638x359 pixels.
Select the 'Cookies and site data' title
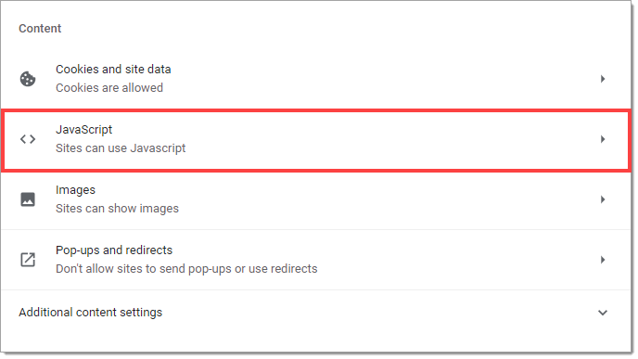[113, 70]
